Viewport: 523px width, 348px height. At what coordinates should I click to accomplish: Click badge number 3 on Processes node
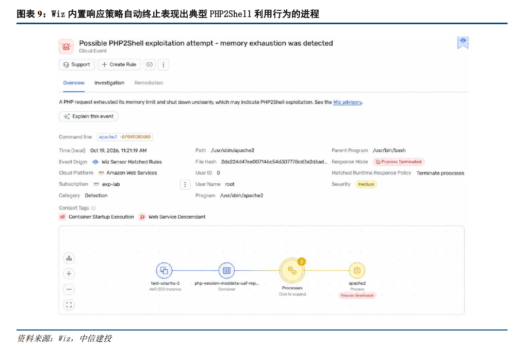pos(302,262)
